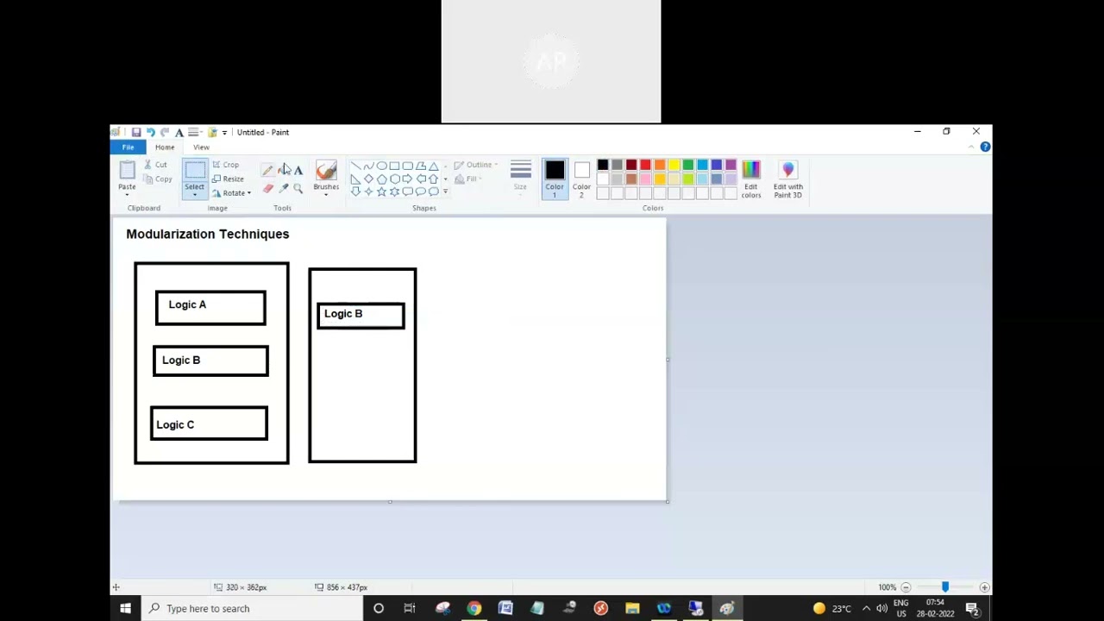Choose the Diamond shape
Image resolution: width=1104 pixels, height=621 pixels.
368,179
